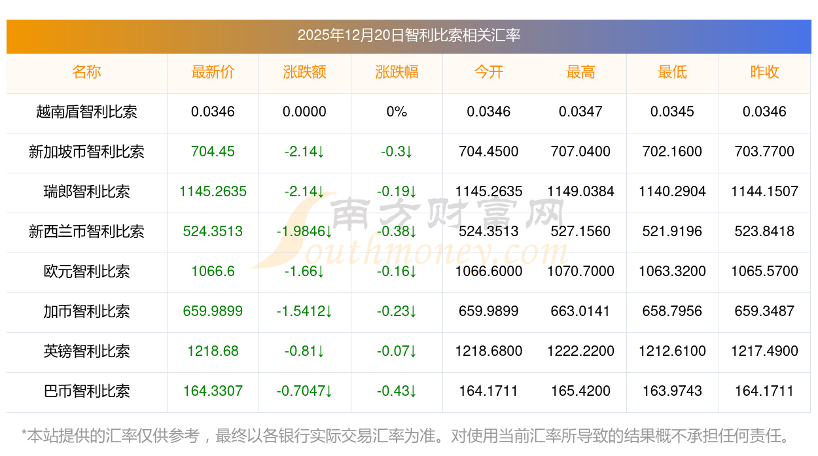Click the 越南盾智利比索 row name

86,112
